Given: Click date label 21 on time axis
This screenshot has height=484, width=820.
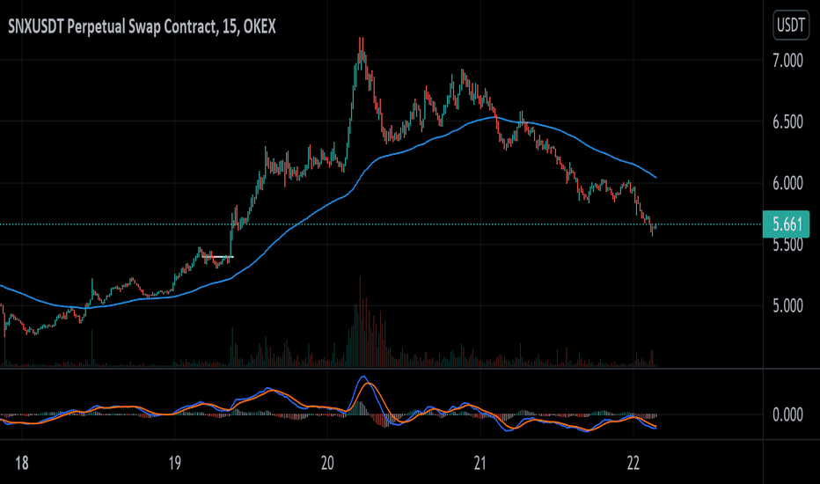Looking at the screenshot, I should point(480,464).
